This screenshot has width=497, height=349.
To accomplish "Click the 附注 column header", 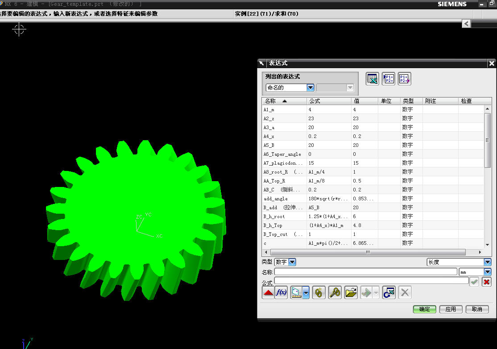I will (x=440, y=101).
